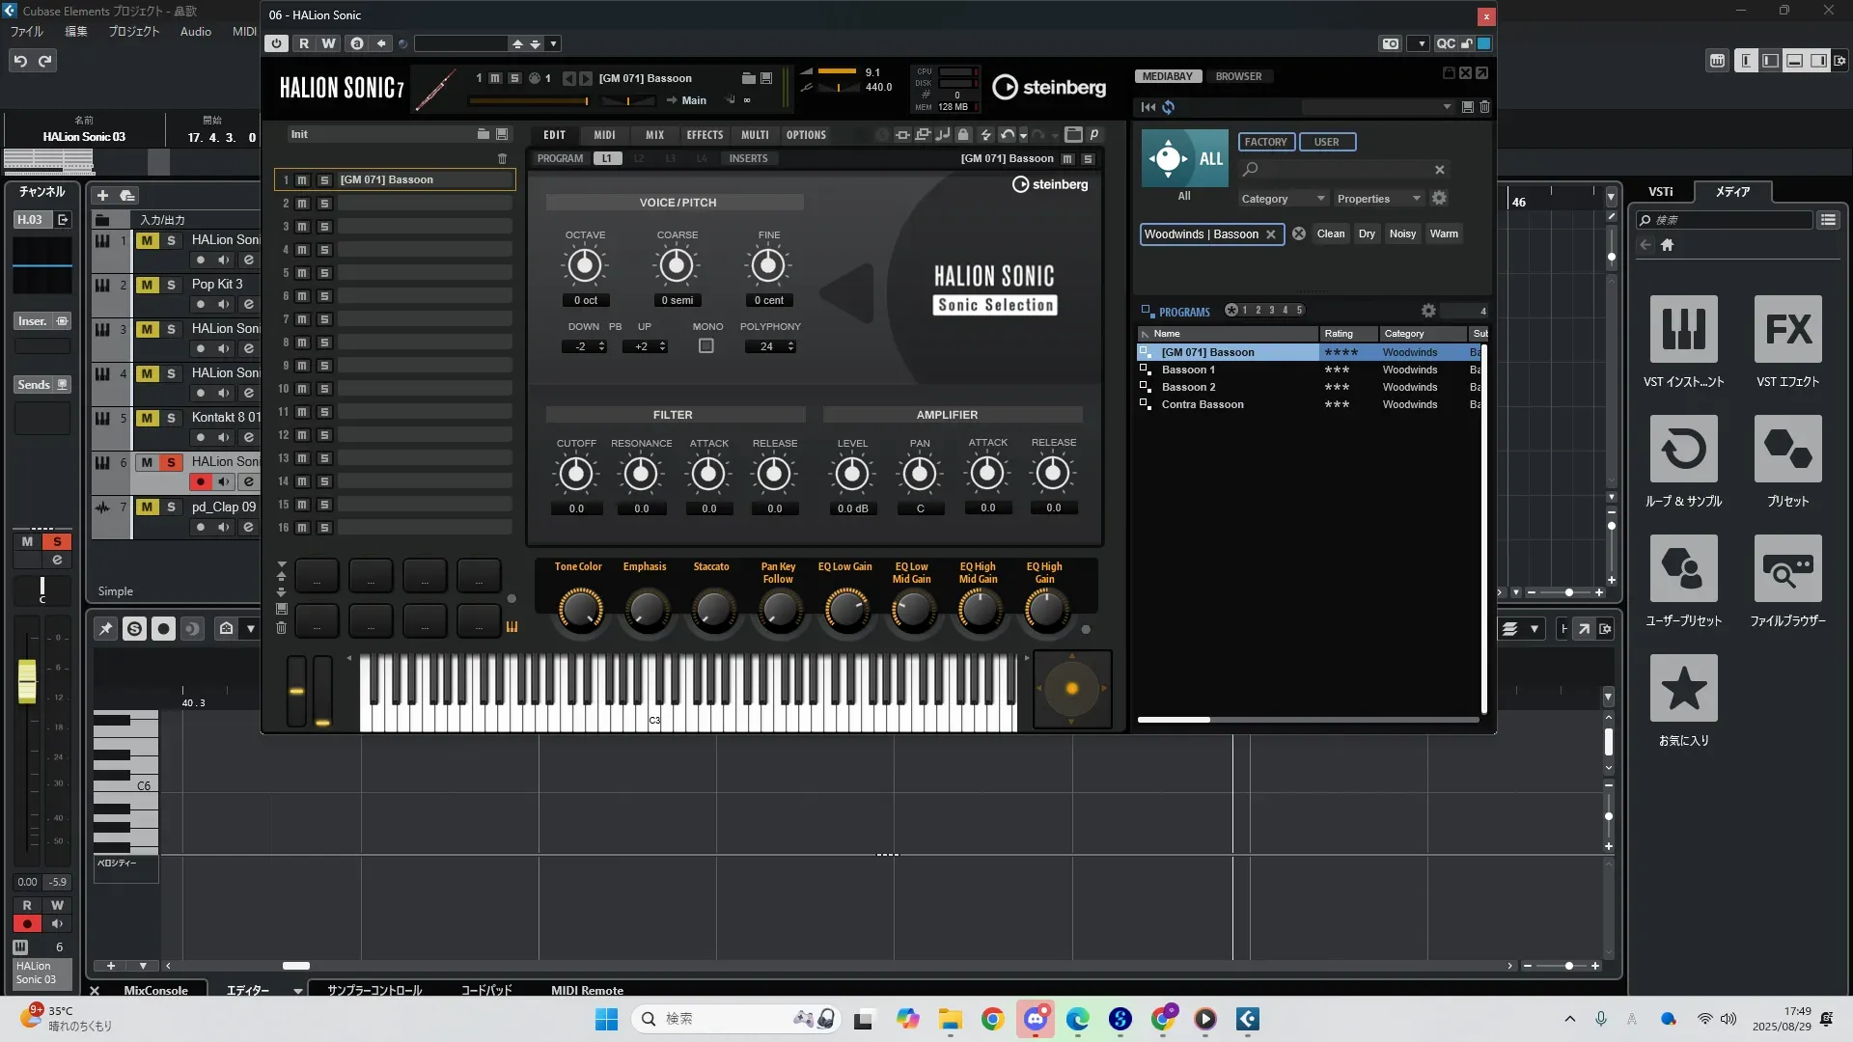Viewport: 1853px width, 1042px height.
Task: Click the HALion Sonic plugin power button
Action: coord(277,43)
